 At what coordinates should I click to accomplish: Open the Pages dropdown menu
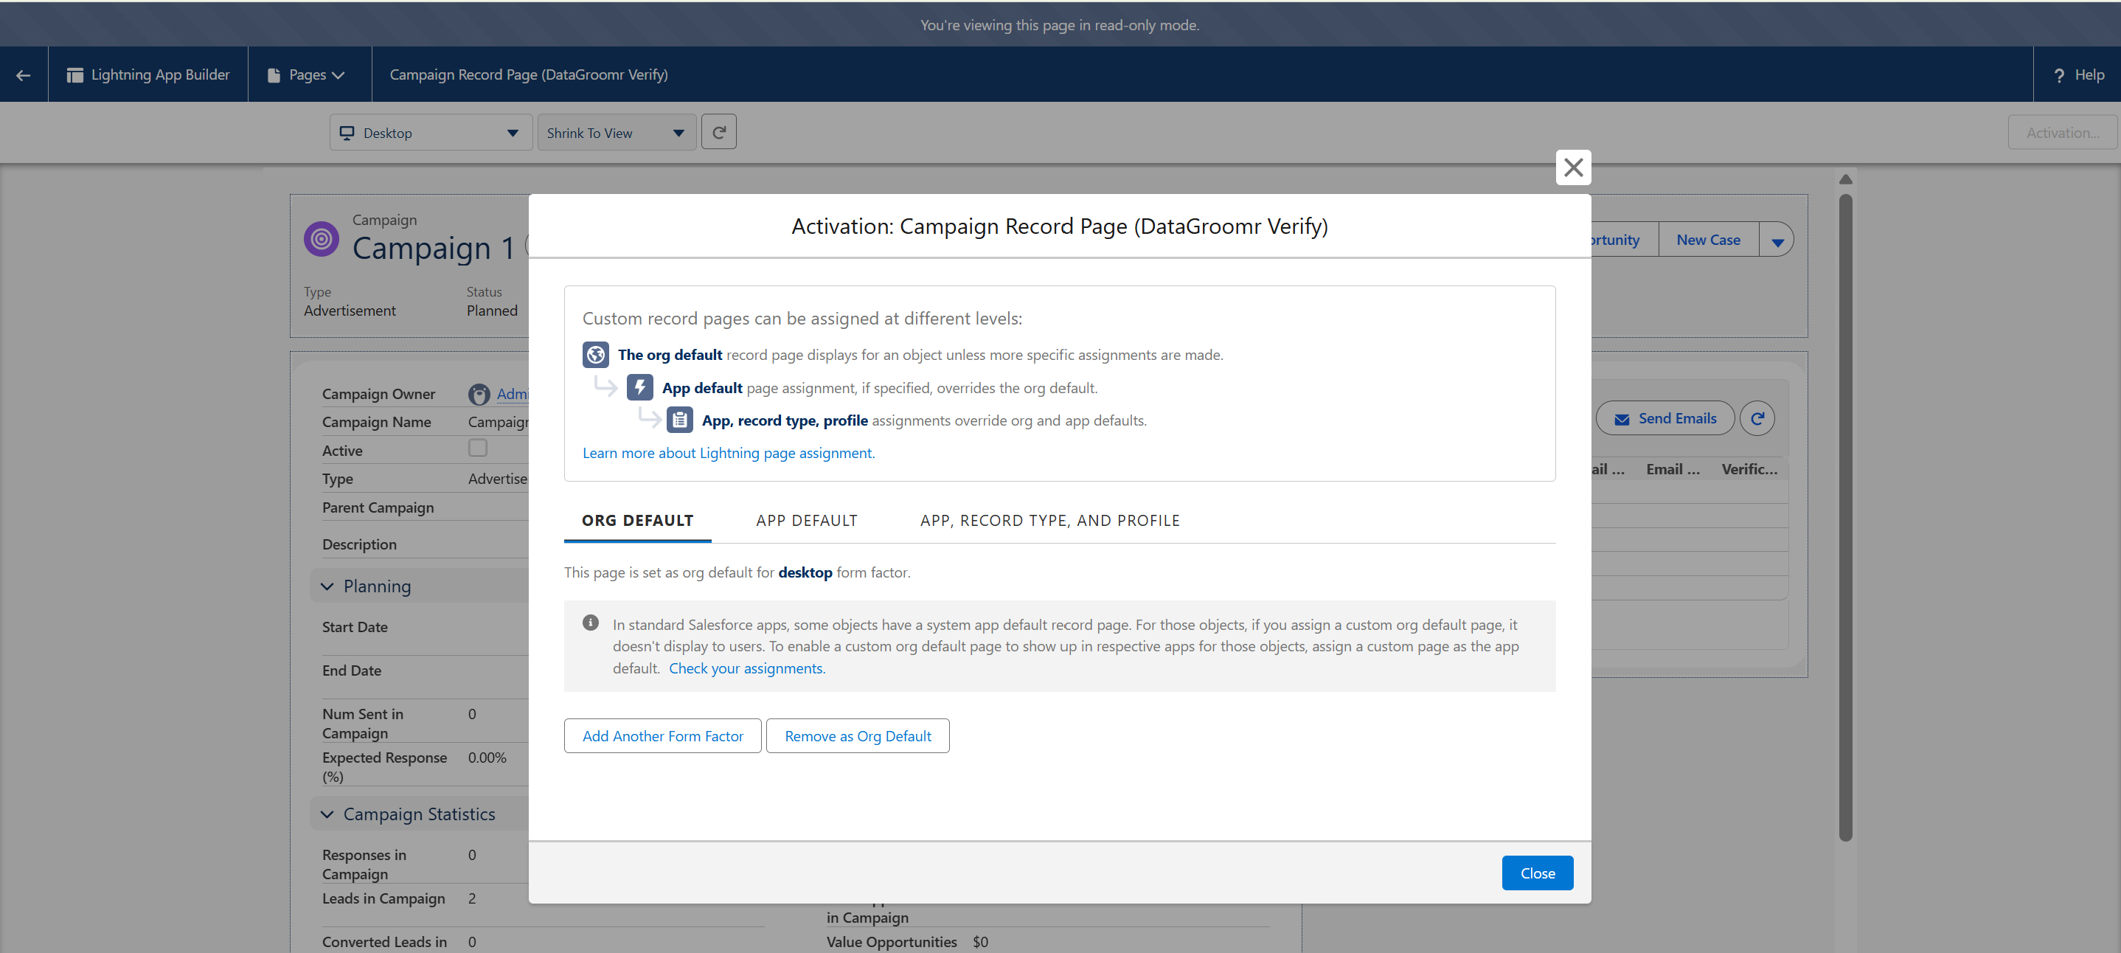coord(306,75)
